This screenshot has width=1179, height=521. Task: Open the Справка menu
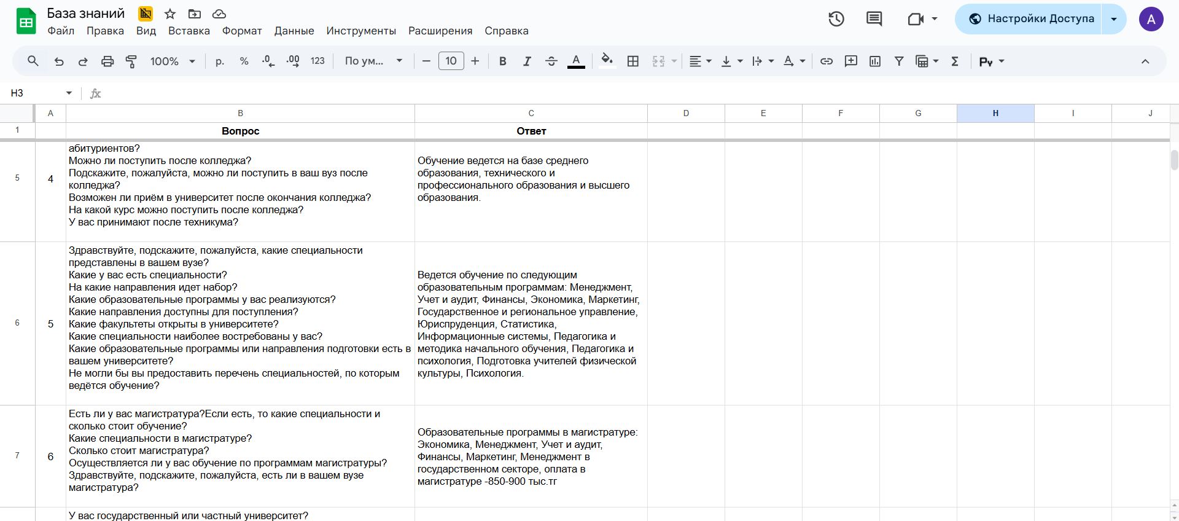(507, 31)
